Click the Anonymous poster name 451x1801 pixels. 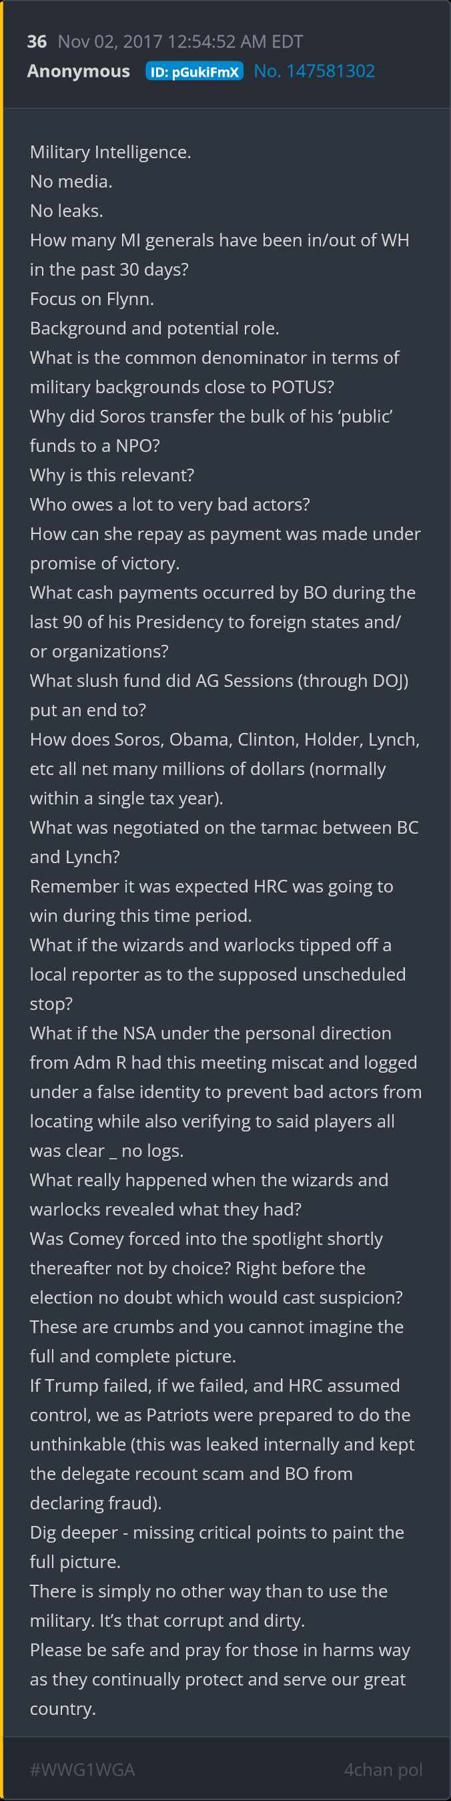coord(78,71)
